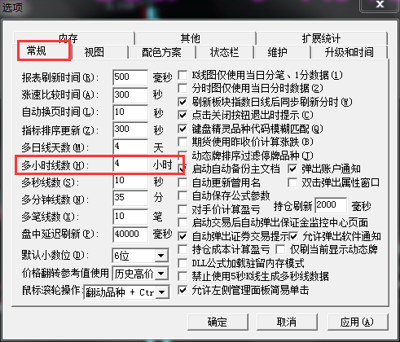Confirm with the 确定 button
The height and width of the screenshot is (342, 400).
tap(218, 322)
